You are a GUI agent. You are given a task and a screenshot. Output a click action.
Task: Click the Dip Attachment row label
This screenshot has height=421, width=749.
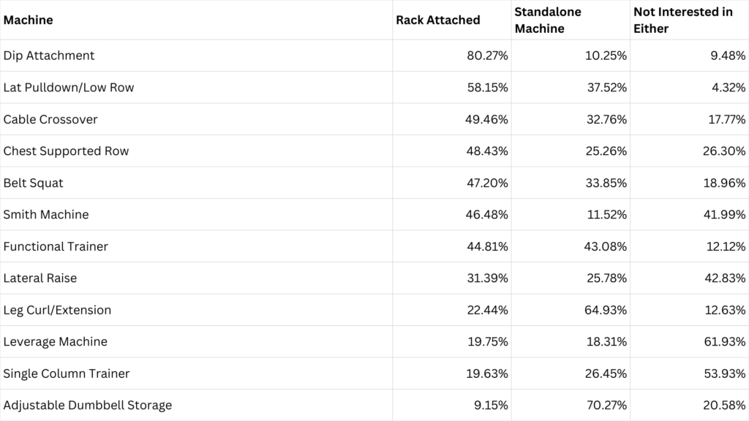tap(49, 56)
